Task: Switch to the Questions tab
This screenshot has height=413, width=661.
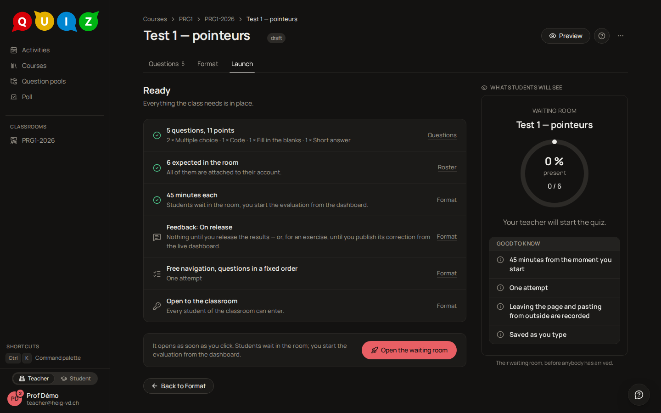Action: point(167,64)
